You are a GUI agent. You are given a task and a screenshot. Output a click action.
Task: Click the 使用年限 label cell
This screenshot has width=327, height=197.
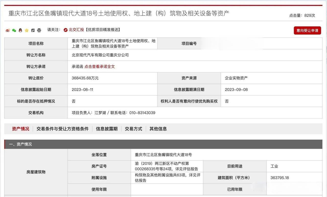pyautogui.click(x=99, y=189)
